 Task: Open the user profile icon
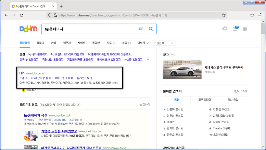[225, 29]
